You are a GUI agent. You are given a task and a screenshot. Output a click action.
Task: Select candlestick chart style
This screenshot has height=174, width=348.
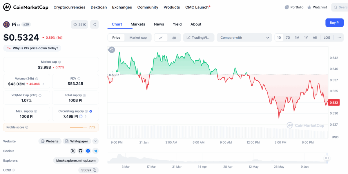point(174,37)
